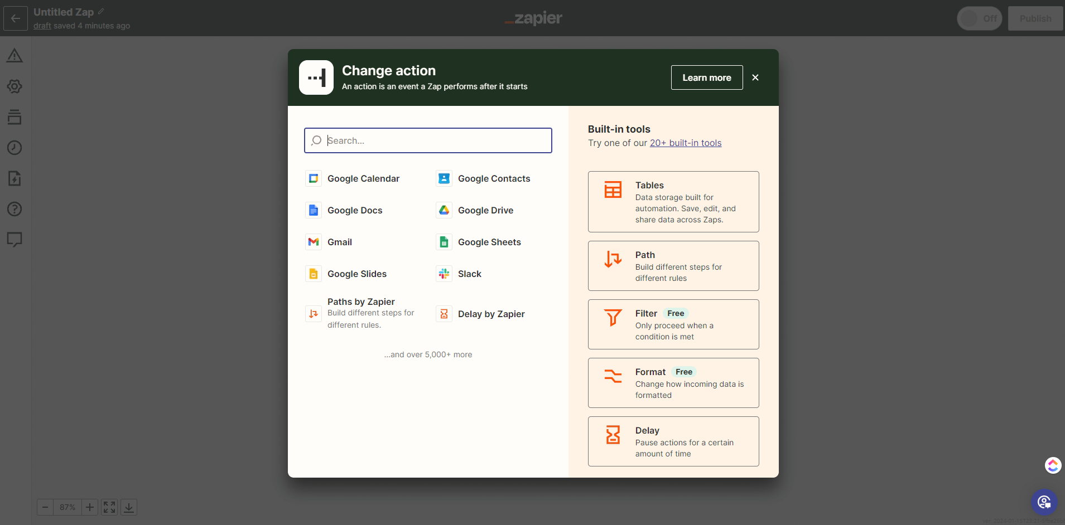The height and width of the screenshot is (525, 1065).
Task: Open Zap history clock icon
Action: point(15,148)
